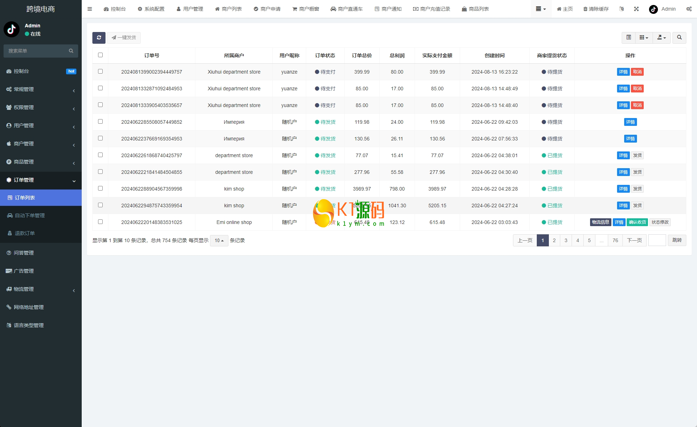Open 商户直通车 in the top navigation
Viewport: 697px width, 427px height.
click(x=346, y=9)
